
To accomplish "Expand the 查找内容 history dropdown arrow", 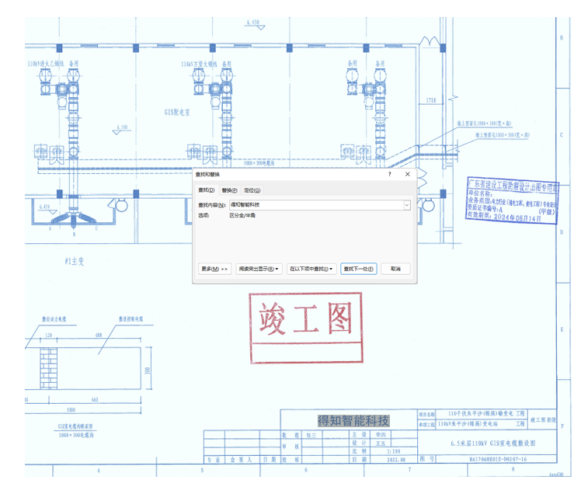I will click(x=407, y=205).
